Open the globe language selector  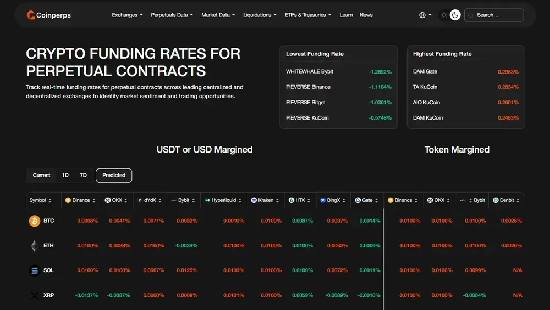point(425,15)
